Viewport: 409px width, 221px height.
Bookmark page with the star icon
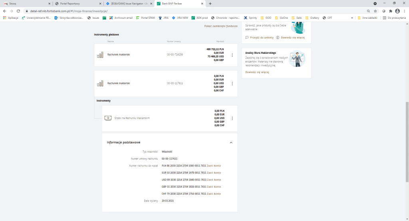pos(375,11)
